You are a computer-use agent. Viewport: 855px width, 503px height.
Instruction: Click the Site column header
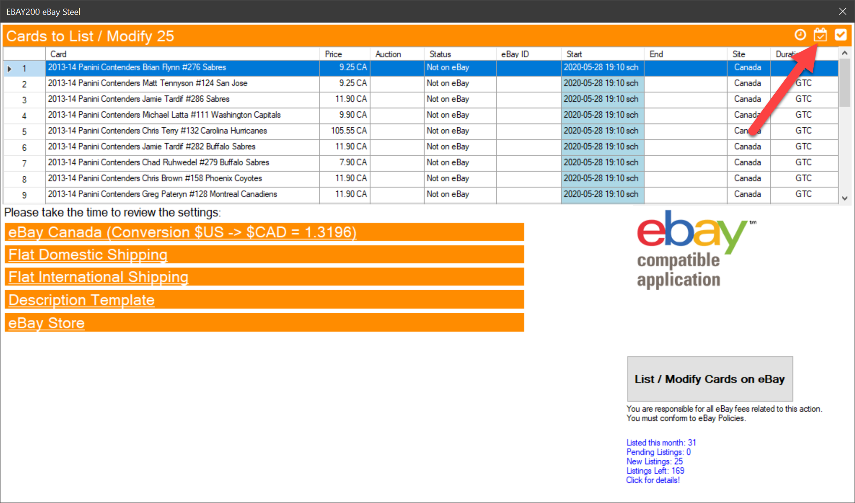749,54
